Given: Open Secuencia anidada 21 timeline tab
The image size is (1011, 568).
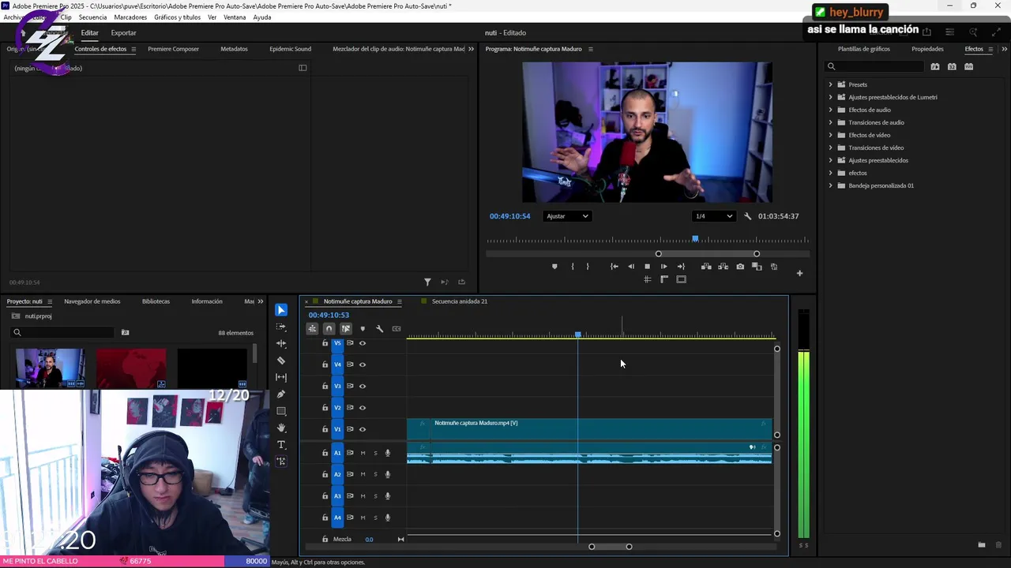Looking at the screenshot, I should 460,301.
